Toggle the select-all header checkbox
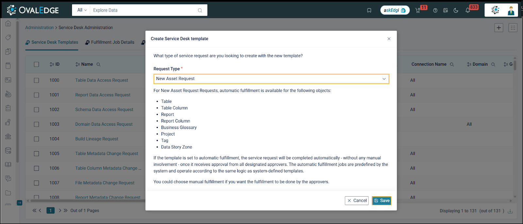Viewport: 523px width, 224px height. click(x=36, y=64)
